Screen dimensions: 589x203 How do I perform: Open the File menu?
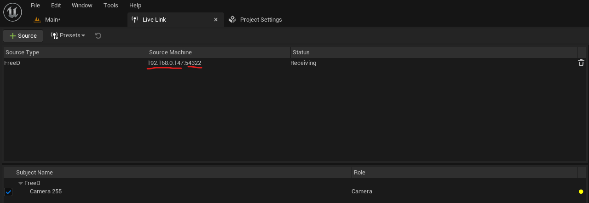(35, 6)
